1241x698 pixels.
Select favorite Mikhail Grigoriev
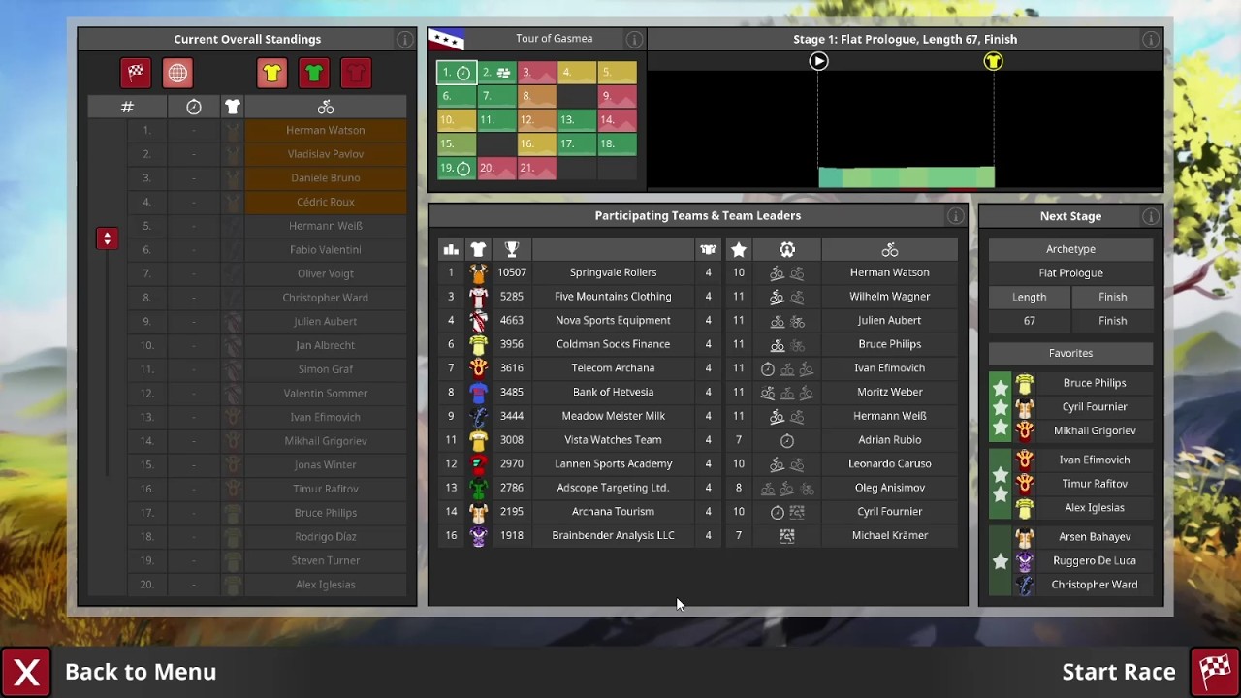(x=1095, y=430)
